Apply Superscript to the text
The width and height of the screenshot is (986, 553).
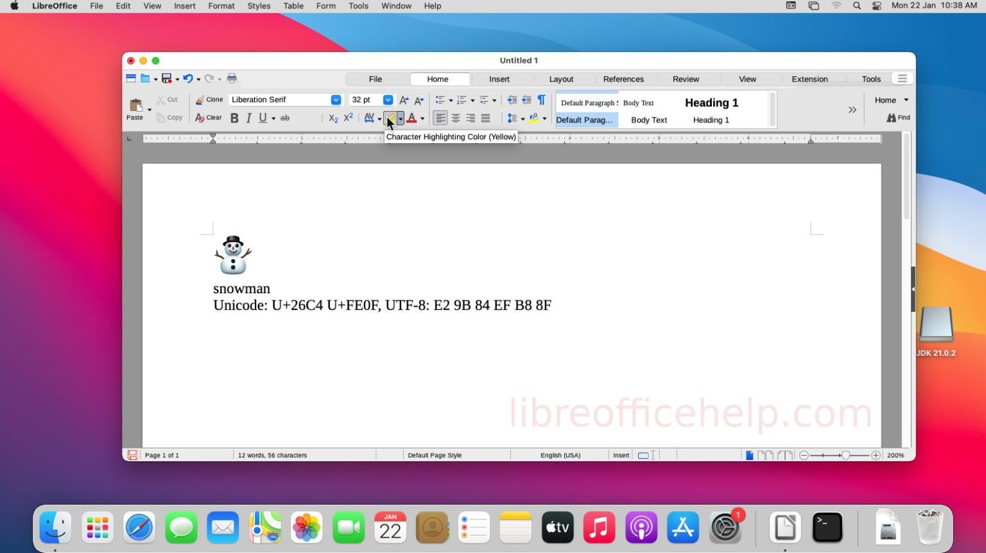pyautogui.click(x=347, y=117)
